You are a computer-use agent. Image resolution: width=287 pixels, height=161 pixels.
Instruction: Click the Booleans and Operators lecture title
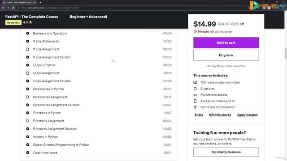(50, 34)
